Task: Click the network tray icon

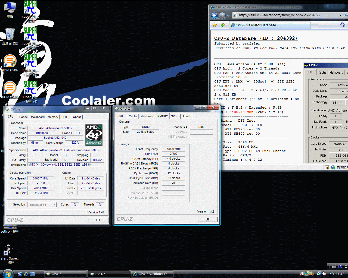Action: [319, 274]
